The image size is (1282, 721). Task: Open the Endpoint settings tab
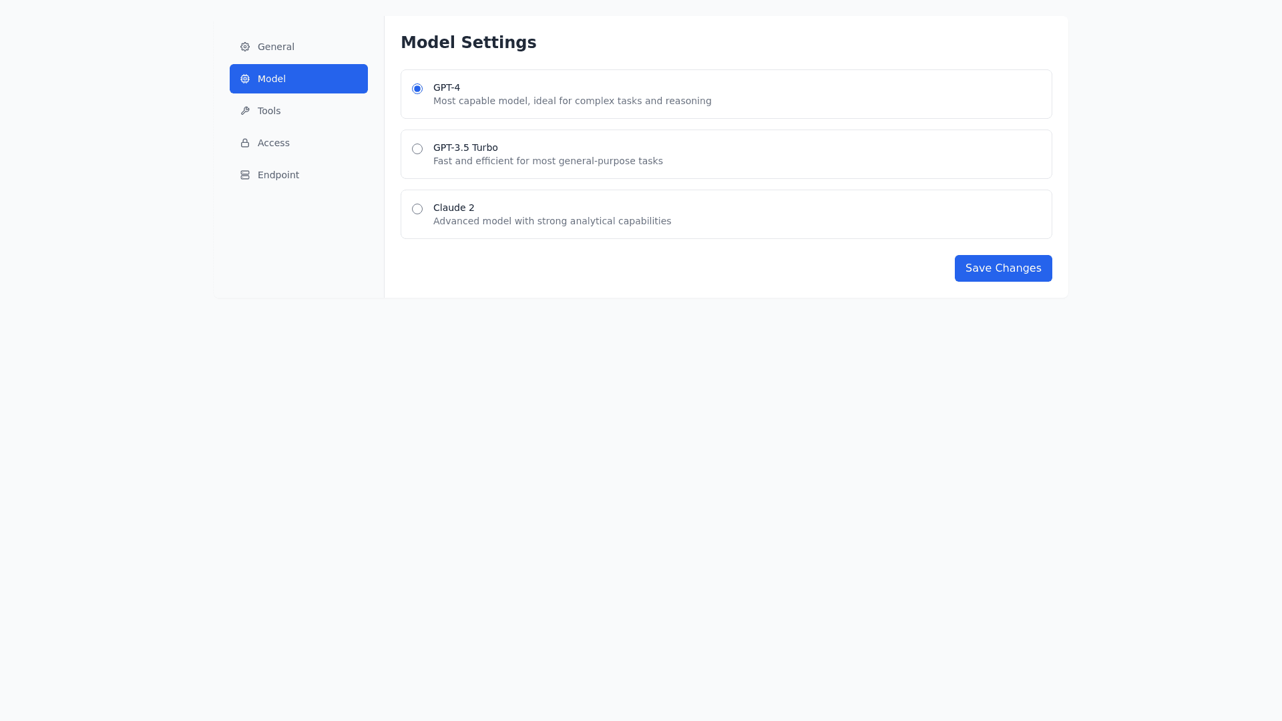[x=278, y=175]
